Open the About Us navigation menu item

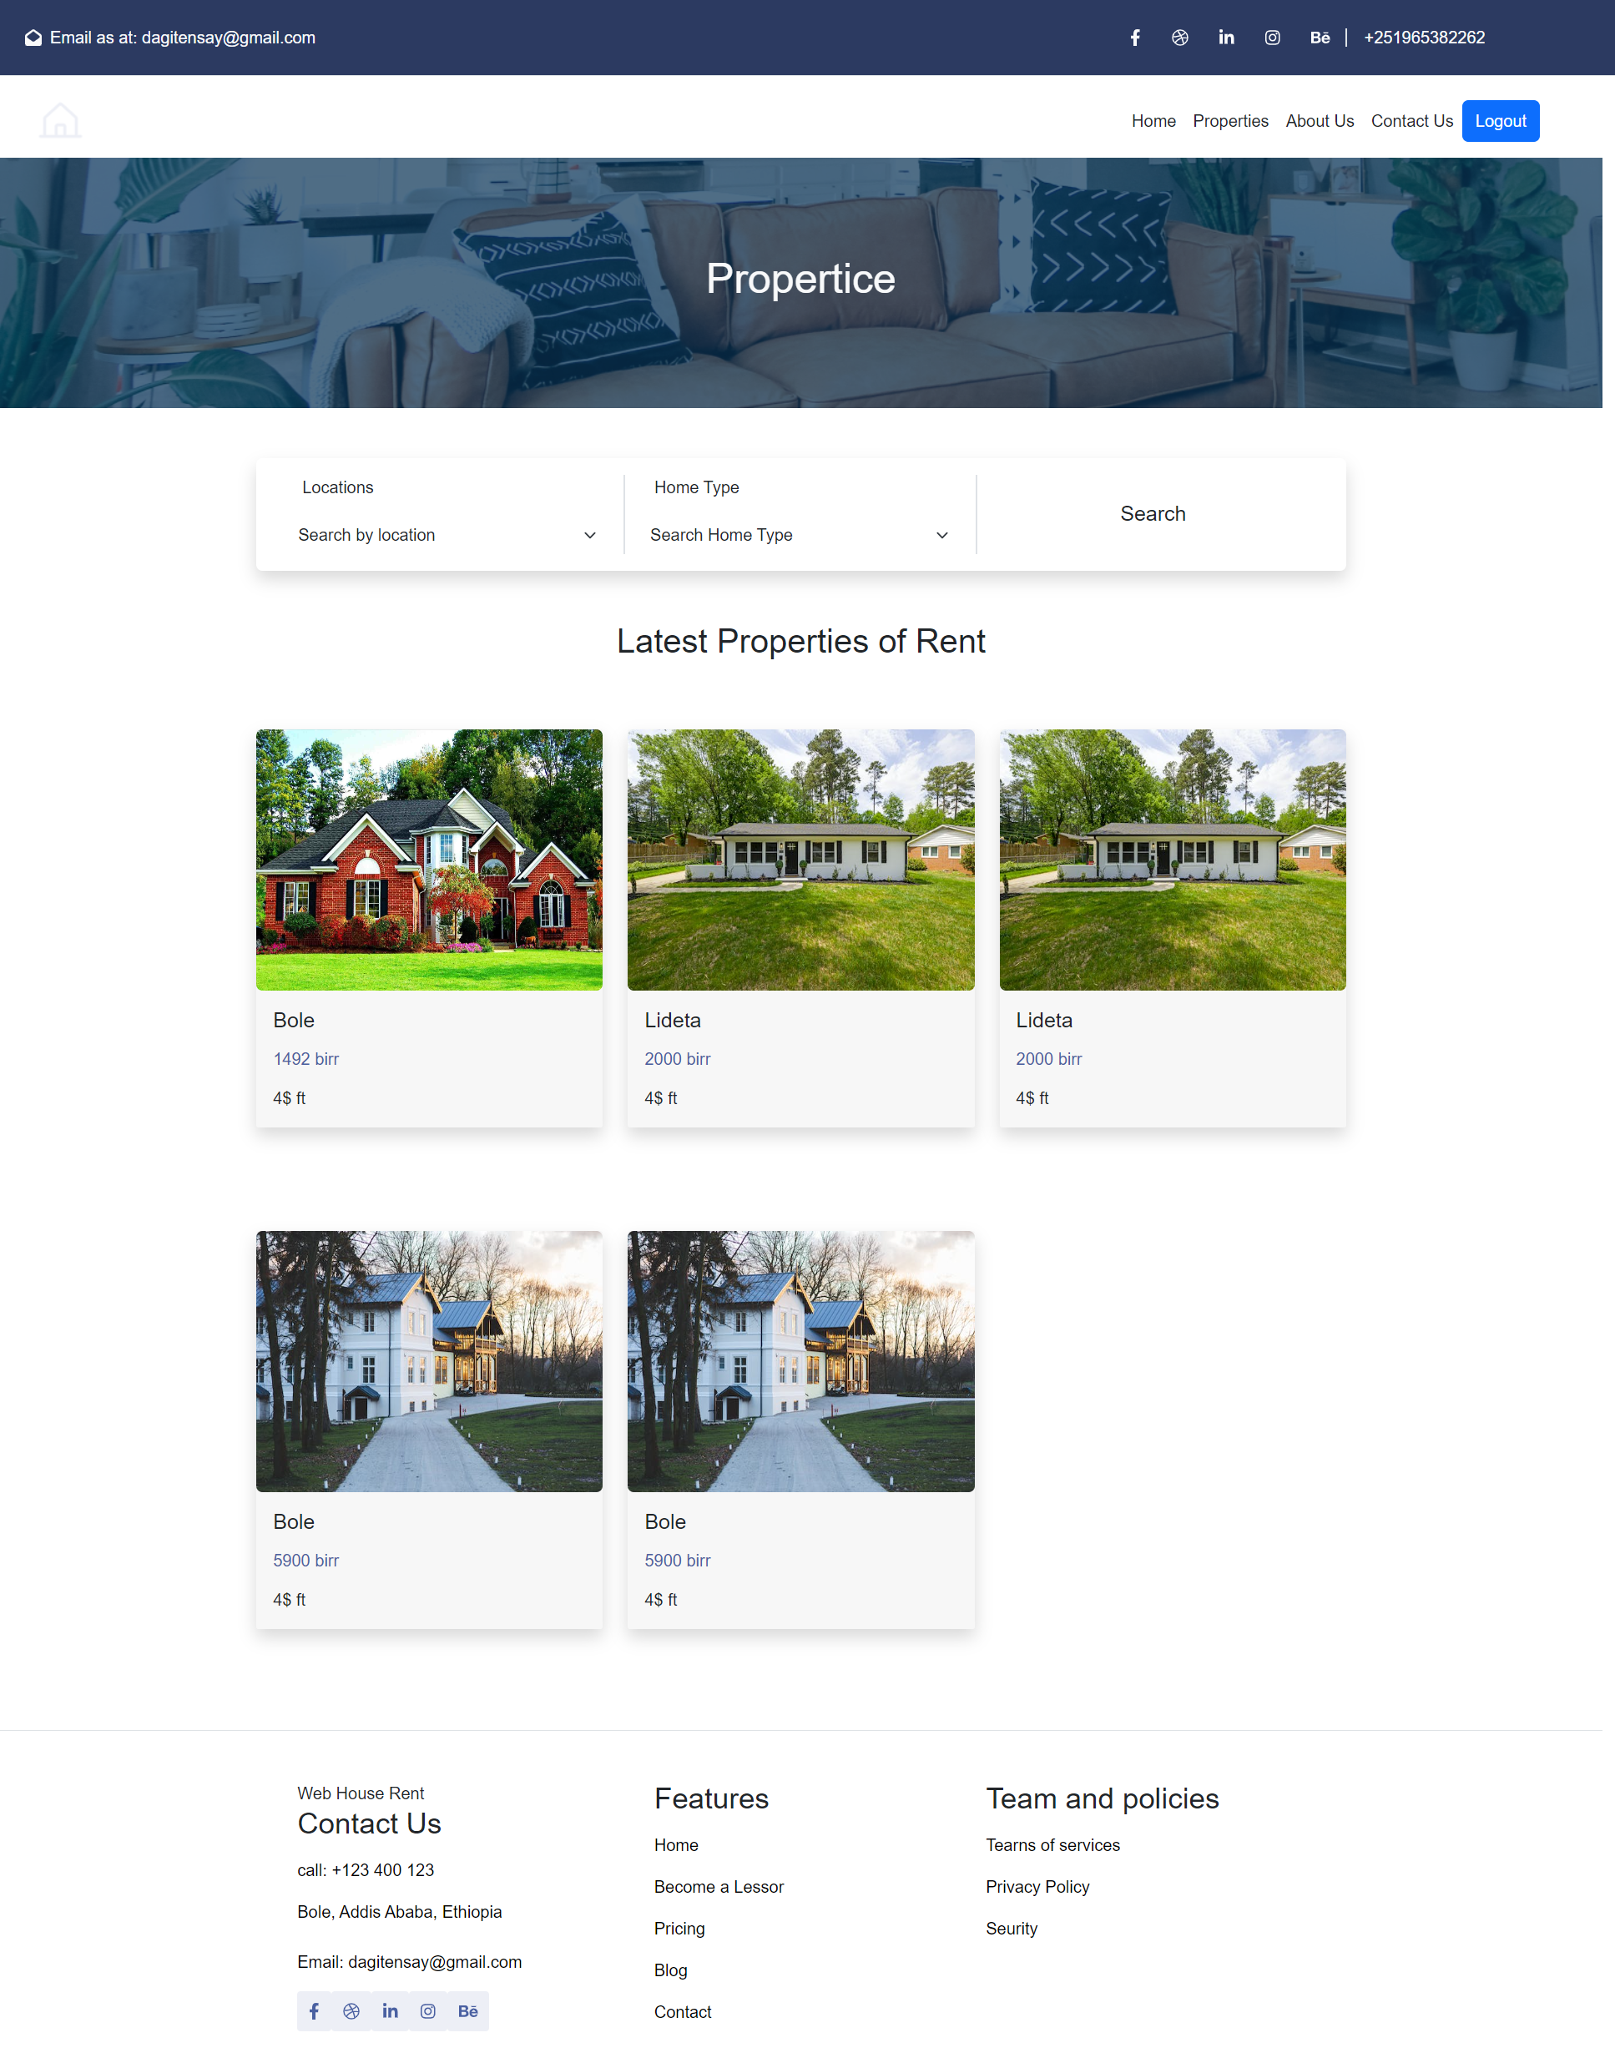(x=1320, y=121)
